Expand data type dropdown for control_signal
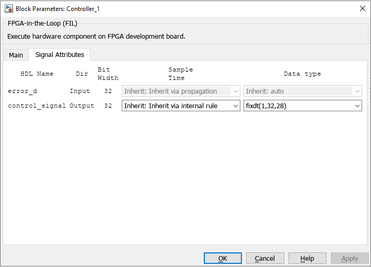The image size is (371, 267). tap(357, 106)
